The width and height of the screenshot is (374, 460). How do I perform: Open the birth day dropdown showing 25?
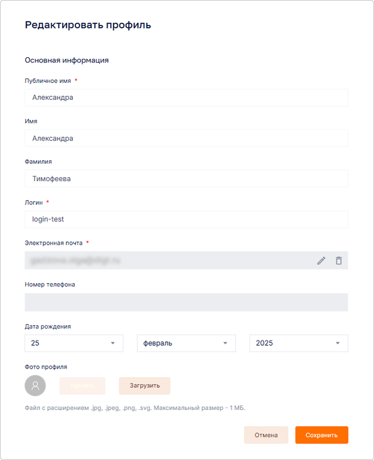(74, 343)
